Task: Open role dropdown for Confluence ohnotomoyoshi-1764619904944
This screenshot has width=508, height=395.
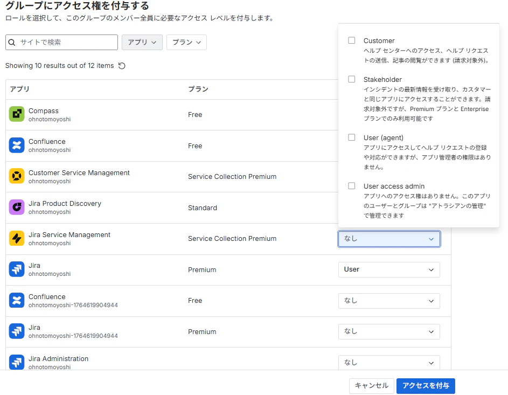Action: click(x=389, y=301)
